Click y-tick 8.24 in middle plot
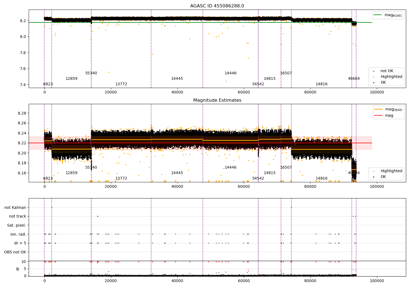The height and width of the screenshot is (287, 410). pos(22,133)
